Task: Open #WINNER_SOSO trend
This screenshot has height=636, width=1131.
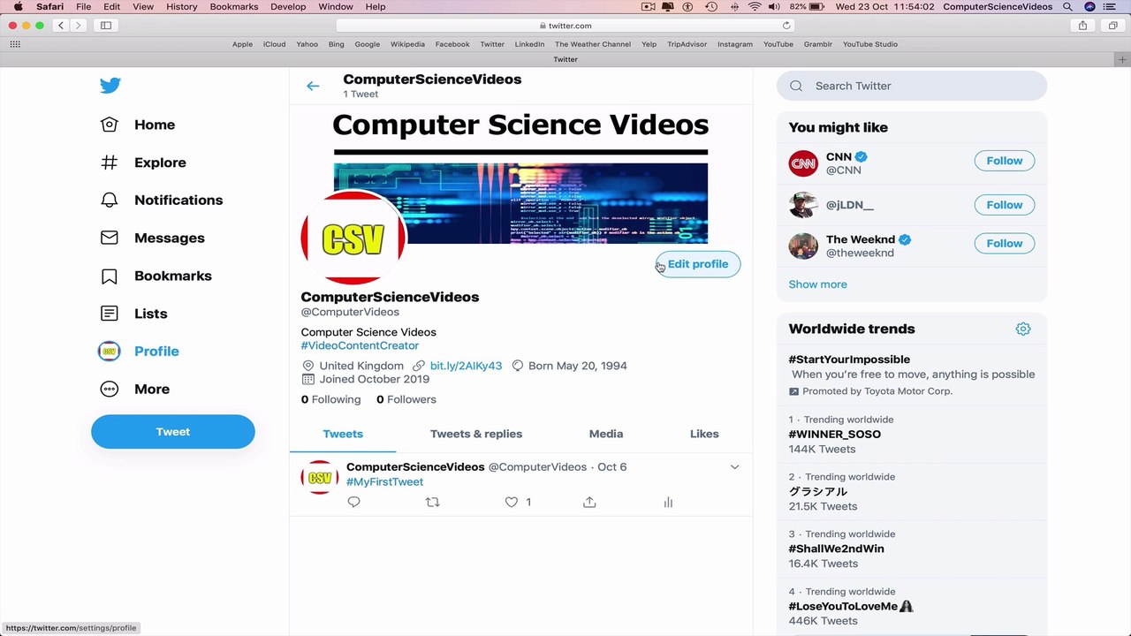Action: point(835,434)
